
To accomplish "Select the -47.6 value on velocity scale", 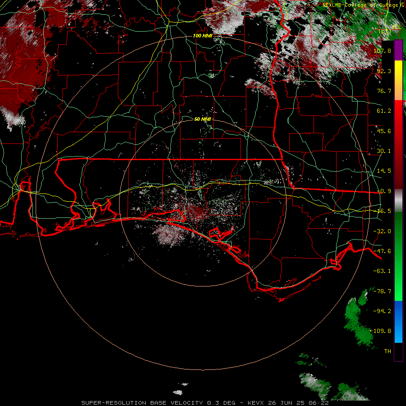I will (x=382, y=251).
